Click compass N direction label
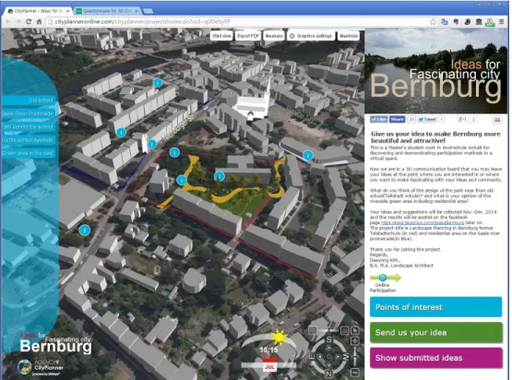The image size is (512, 380). pos(328,374)
